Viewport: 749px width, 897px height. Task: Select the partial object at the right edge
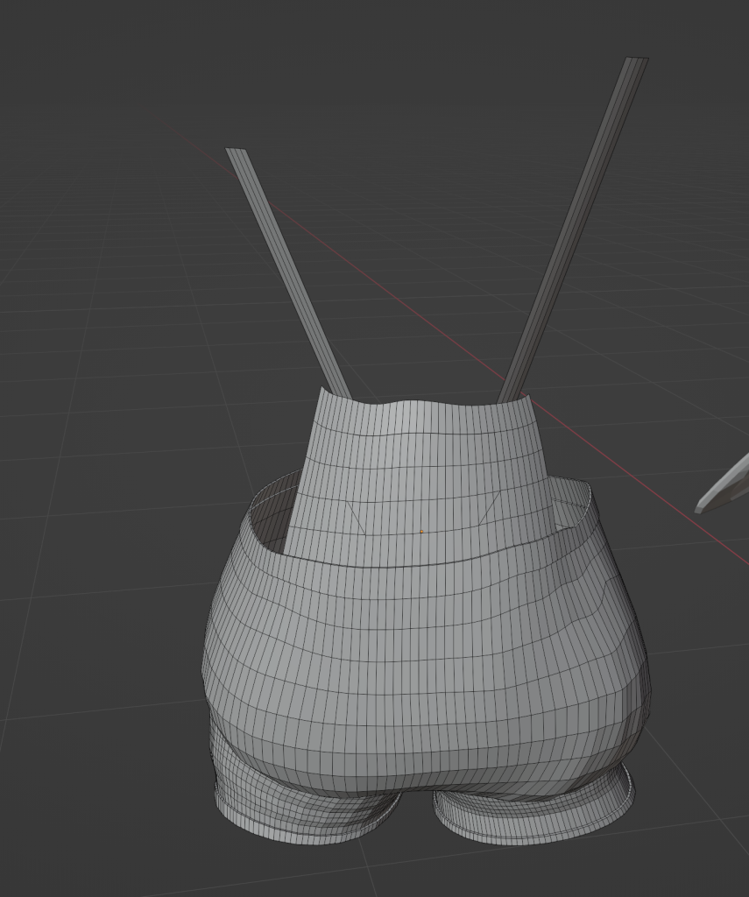[x=725, y=487]
